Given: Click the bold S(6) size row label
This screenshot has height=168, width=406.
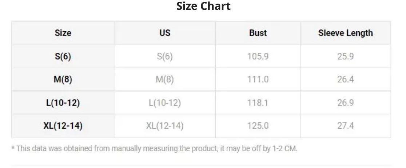Looking at the screenshot, I should click(x=63, y=56).
